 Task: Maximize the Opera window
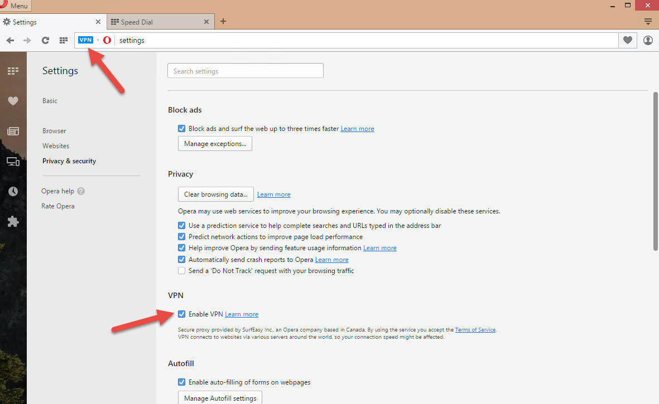click(x=628, y=6)
